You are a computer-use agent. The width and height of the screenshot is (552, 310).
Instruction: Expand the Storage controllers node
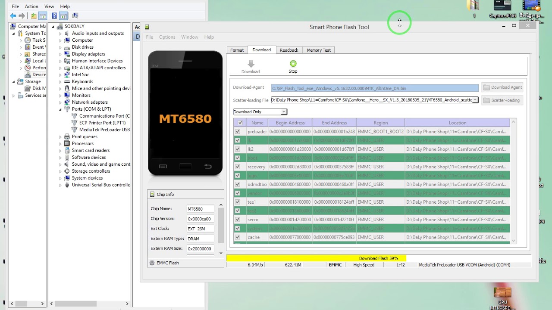click(60, 171)
